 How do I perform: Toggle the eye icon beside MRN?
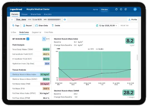pyautogui.click(x=65, y=19)
